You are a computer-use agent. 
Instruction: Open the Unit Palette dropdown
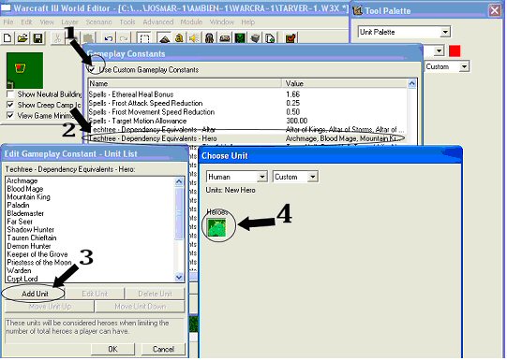404,32
